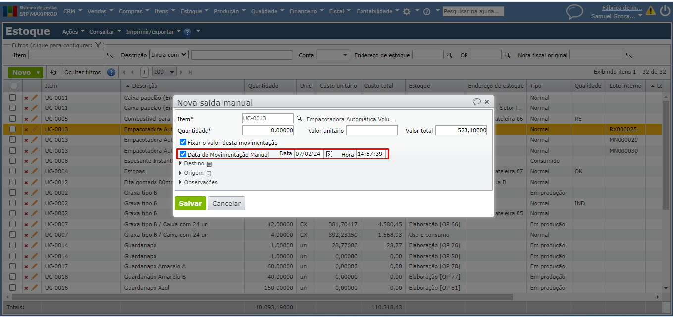This screenshot has width=673, height=317.
Task: Check the row checkbox for UC-0016
Action: click(13, 288)
